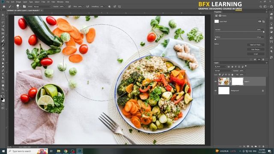The width and height of the screenshot is (274, 154).
Task: Click the Search icon at top right
Action: point(261,6)
